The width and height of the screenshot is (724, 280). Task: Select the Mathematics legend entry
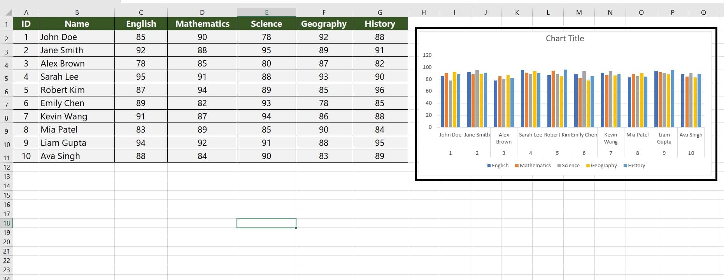pos(533,166)
